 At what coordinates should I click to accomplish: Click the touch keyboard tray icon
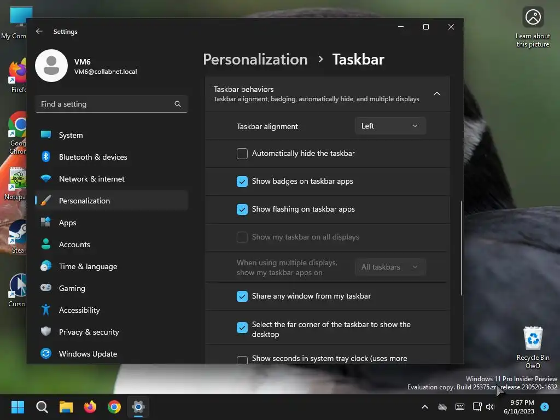(x=460, y=407)
